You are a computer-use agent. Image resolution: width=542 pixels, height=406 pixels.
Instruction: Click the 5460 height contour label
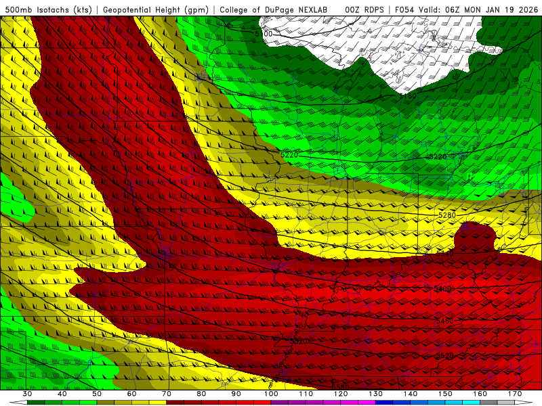pyautogui.click(x=445, y=321)
